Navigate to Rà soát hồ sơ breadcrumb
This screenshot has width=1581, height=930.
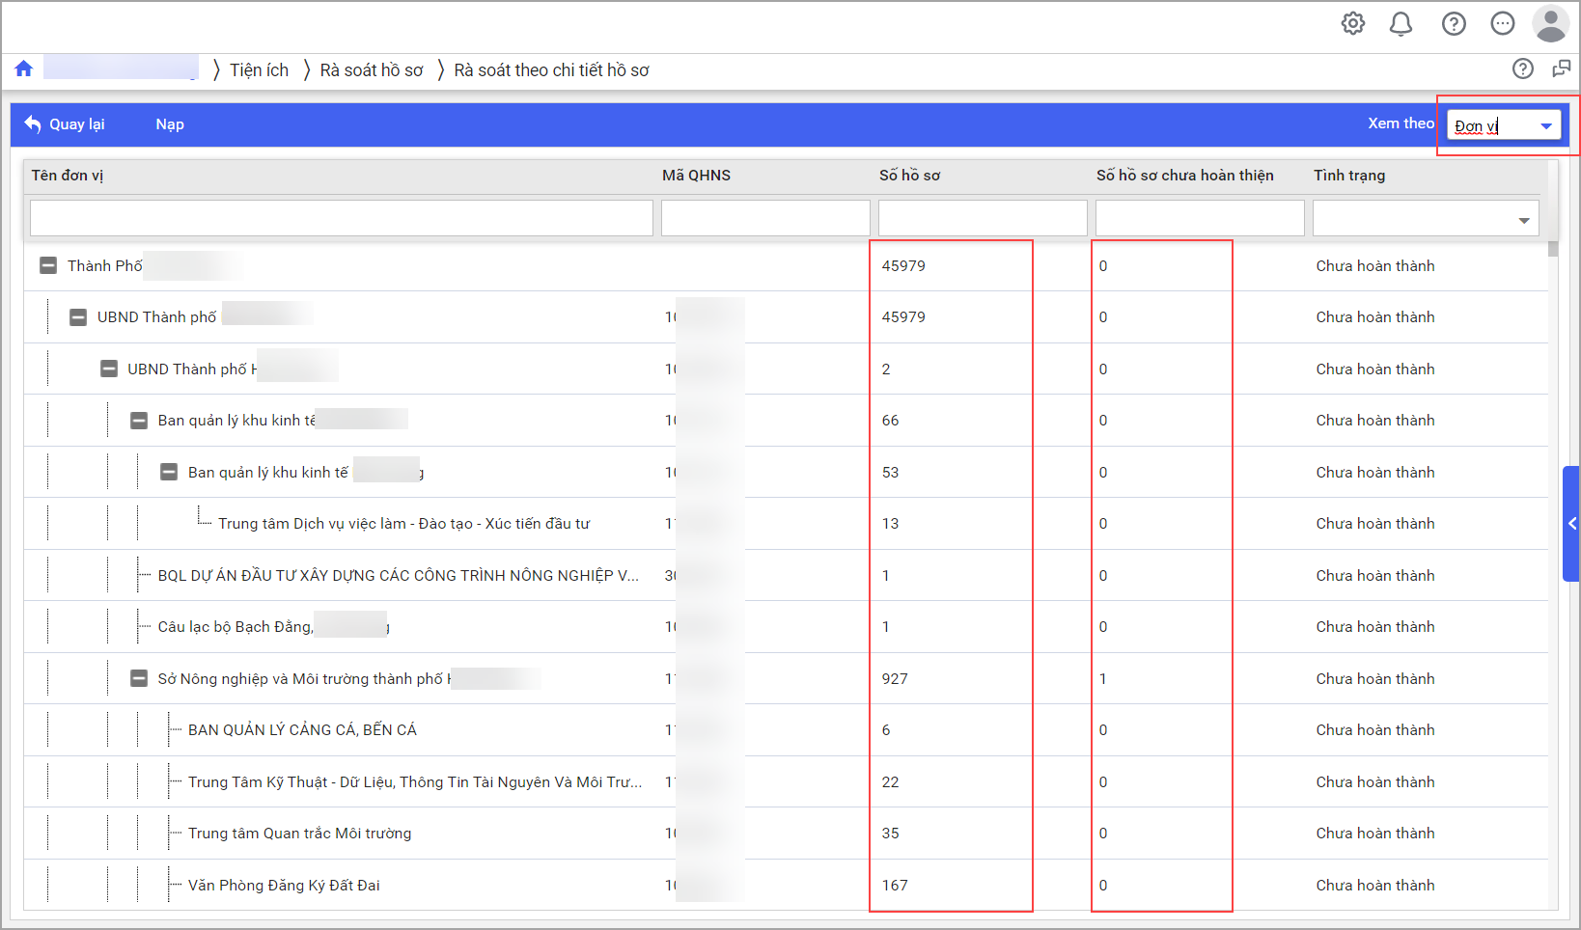point(372,70)
